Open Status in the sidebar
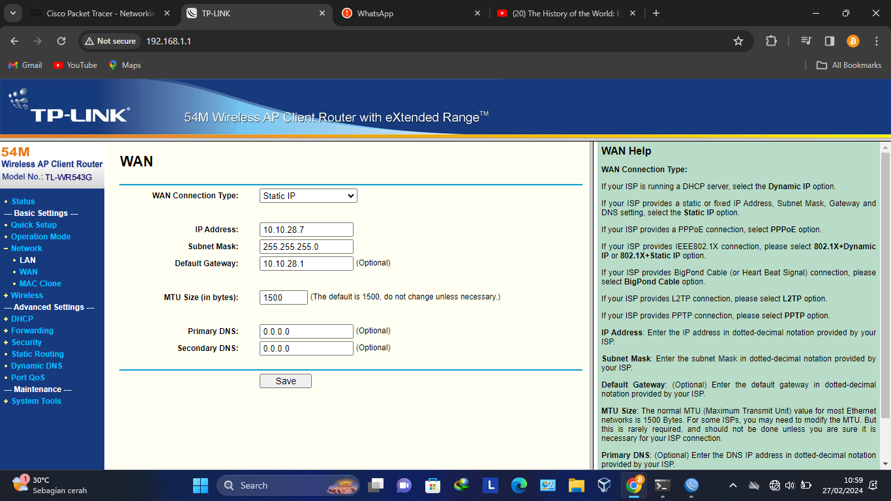891x501 pixels. [23, 202]
